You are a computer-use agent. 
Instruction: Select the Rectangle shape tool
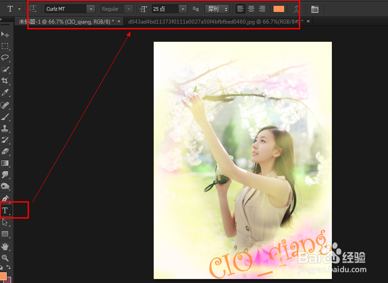5,234
